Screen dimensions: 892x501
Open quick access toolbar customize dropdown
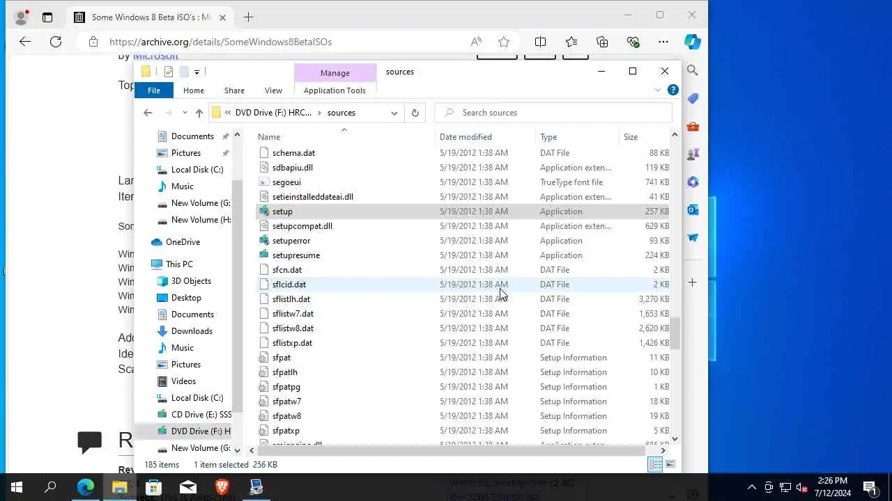(x=197, y=72)
